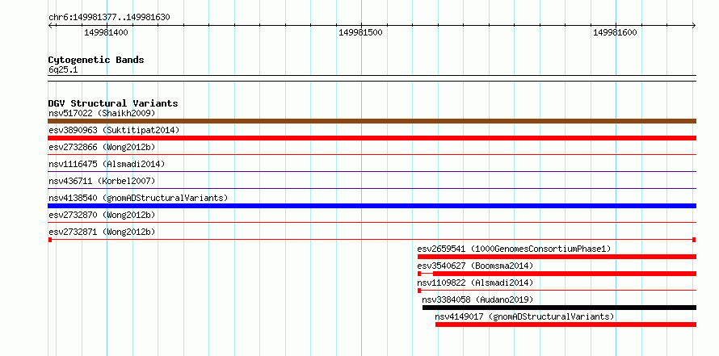This screenshot has height=356, width=719.
Task: Open variant nsv436711 (Korbel2007) label
Action: click(x=102, y=181)
